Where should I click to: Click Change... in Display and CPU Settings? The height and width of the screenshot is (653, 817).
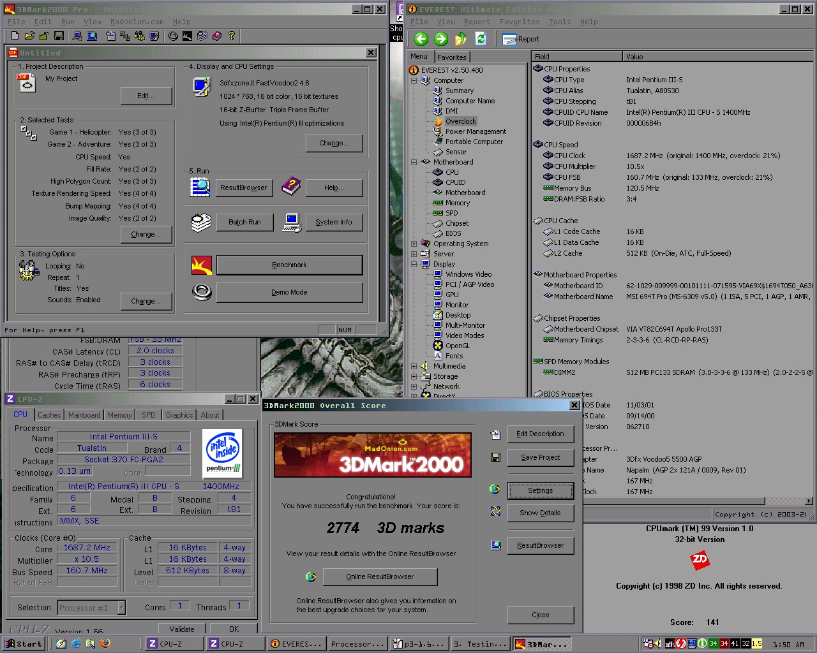pyautogui.click(x=334, y=143)
